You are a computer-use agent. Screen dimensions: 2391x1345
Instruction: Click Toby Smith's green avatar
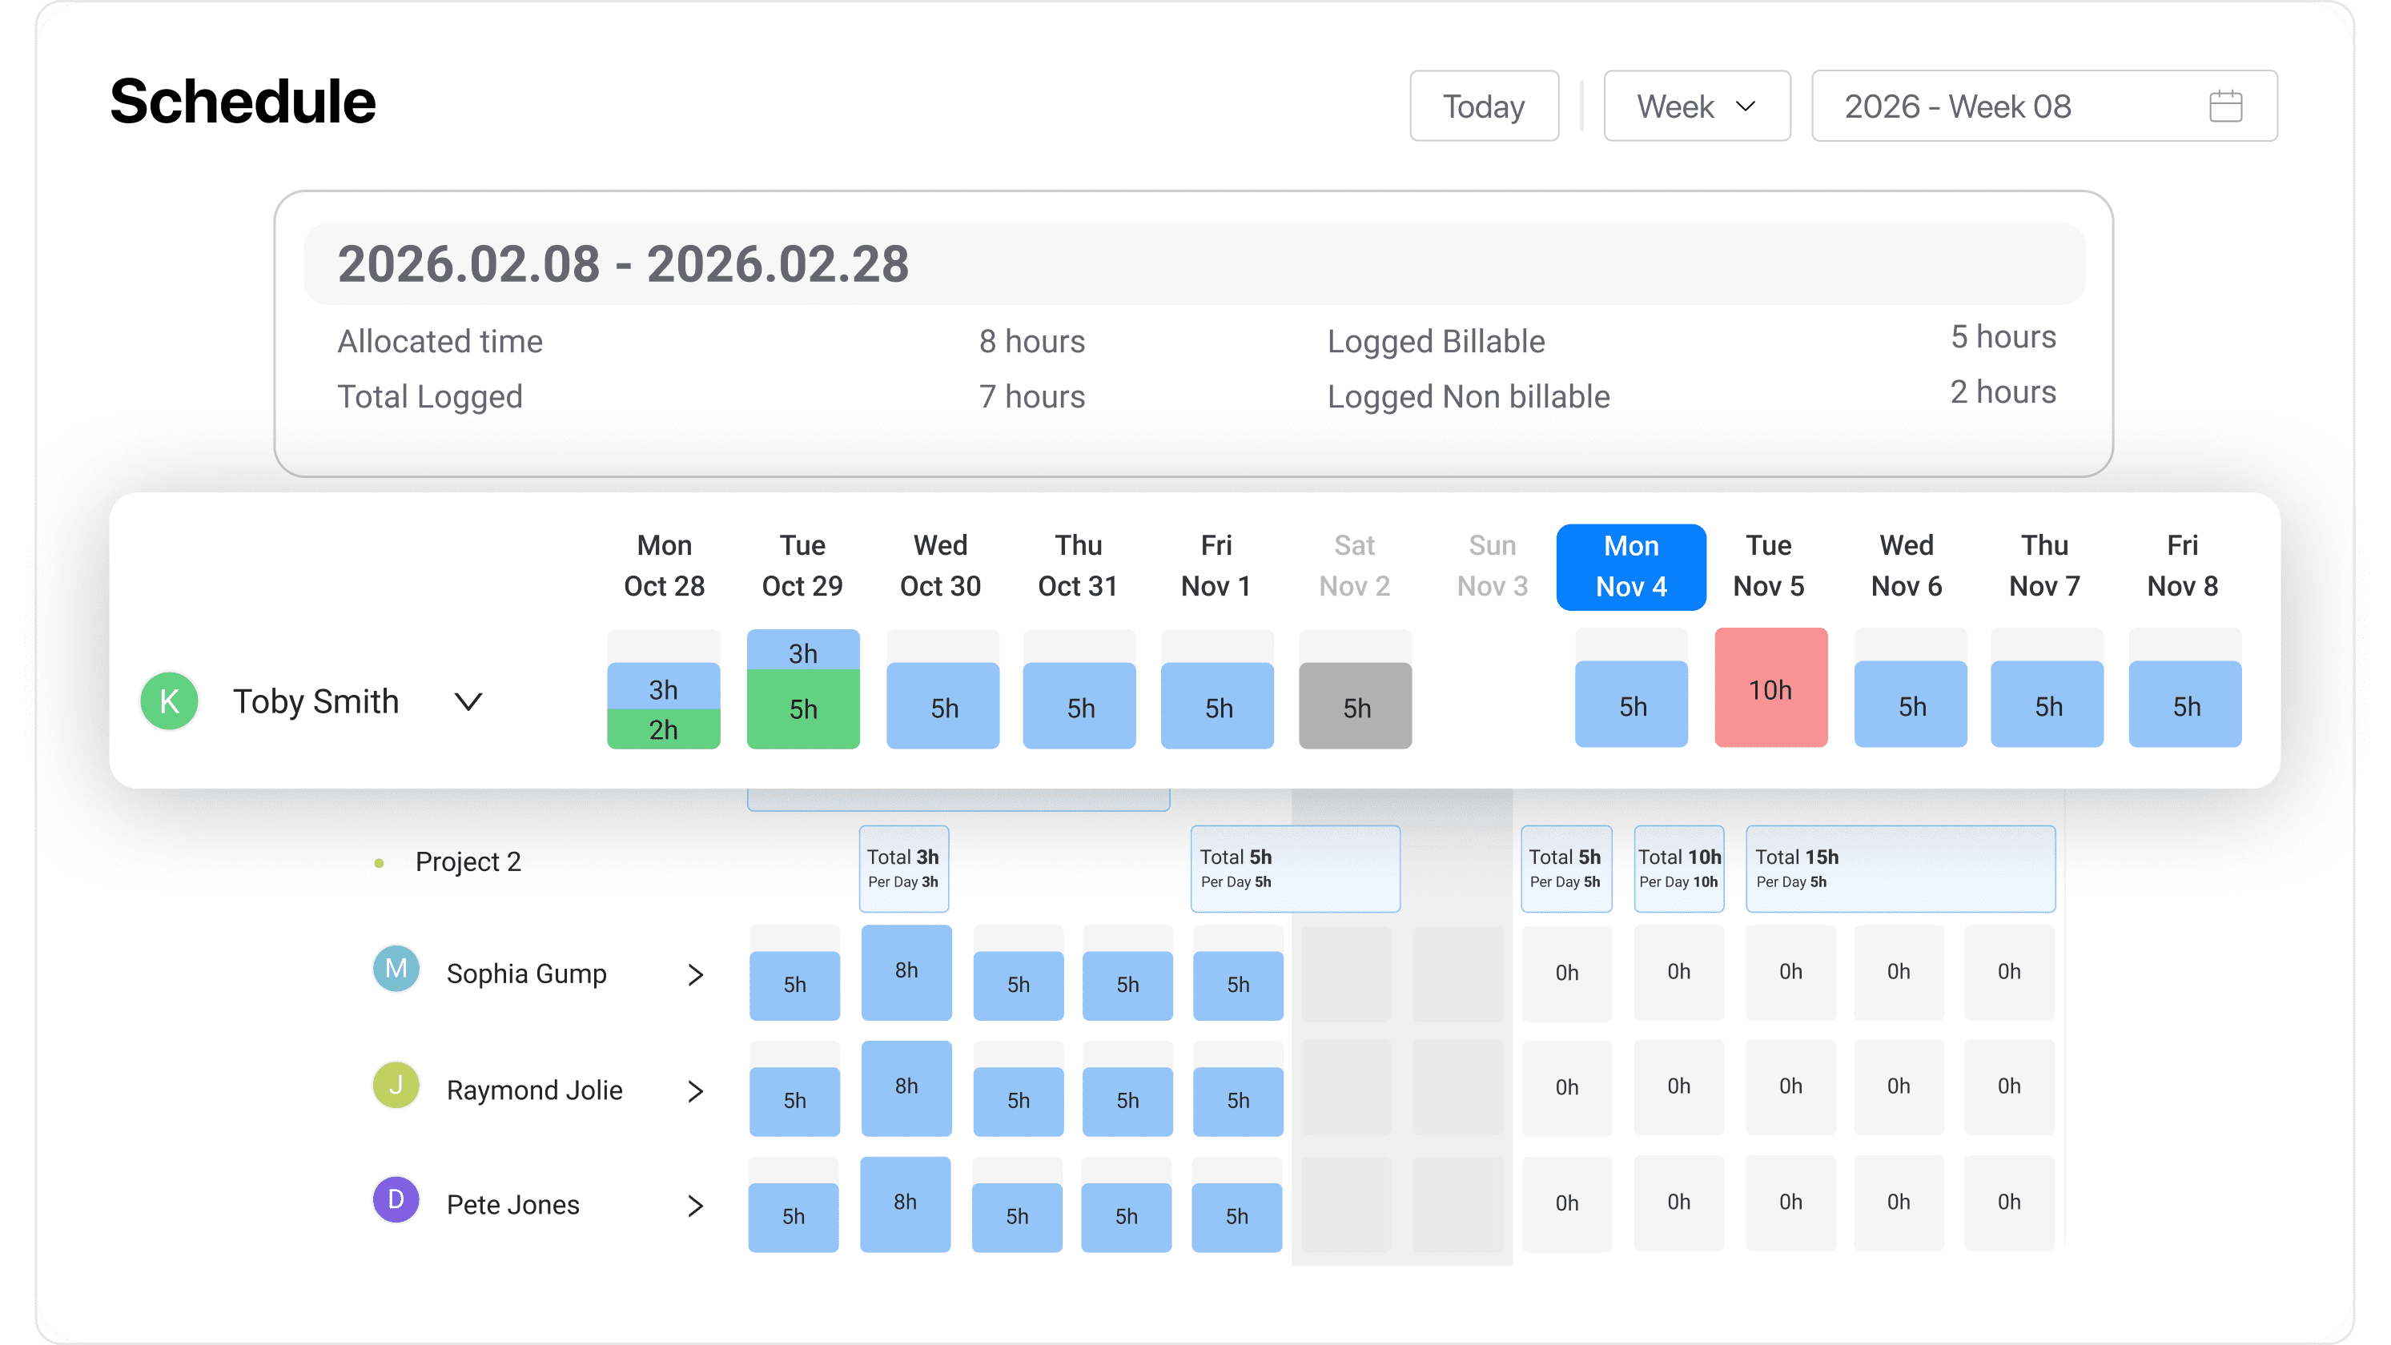pos(168,701)
